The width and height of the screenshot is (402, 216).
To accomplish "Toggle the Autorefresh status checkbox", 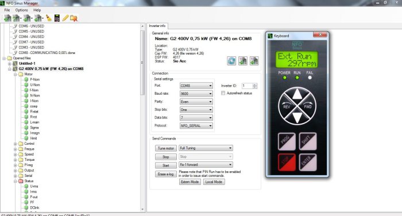I will (x=223, y=93).
